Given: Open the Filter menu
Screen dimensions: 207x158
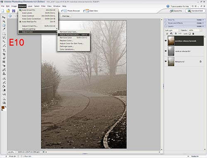Looking at the screenshot, I should pyautogui.click(x=43, y=6).
